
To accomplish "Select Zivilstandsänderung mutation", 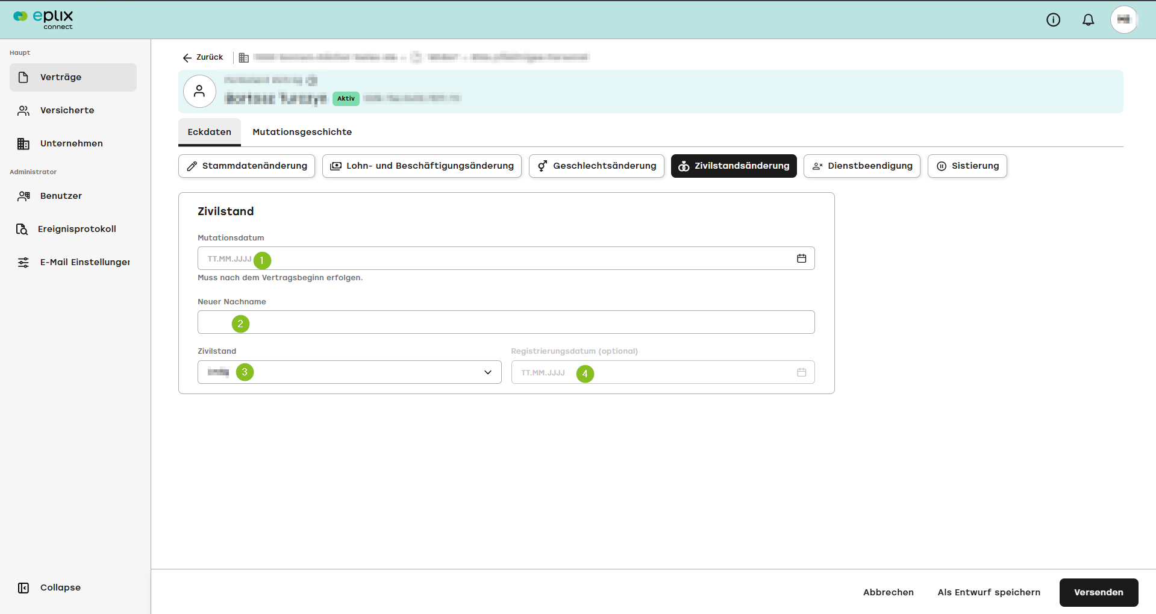I will [734, 166].
